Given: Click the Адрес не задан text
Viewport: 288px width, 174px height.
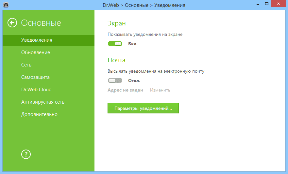Looking at the screenshot, I should [x=125, y=90].
